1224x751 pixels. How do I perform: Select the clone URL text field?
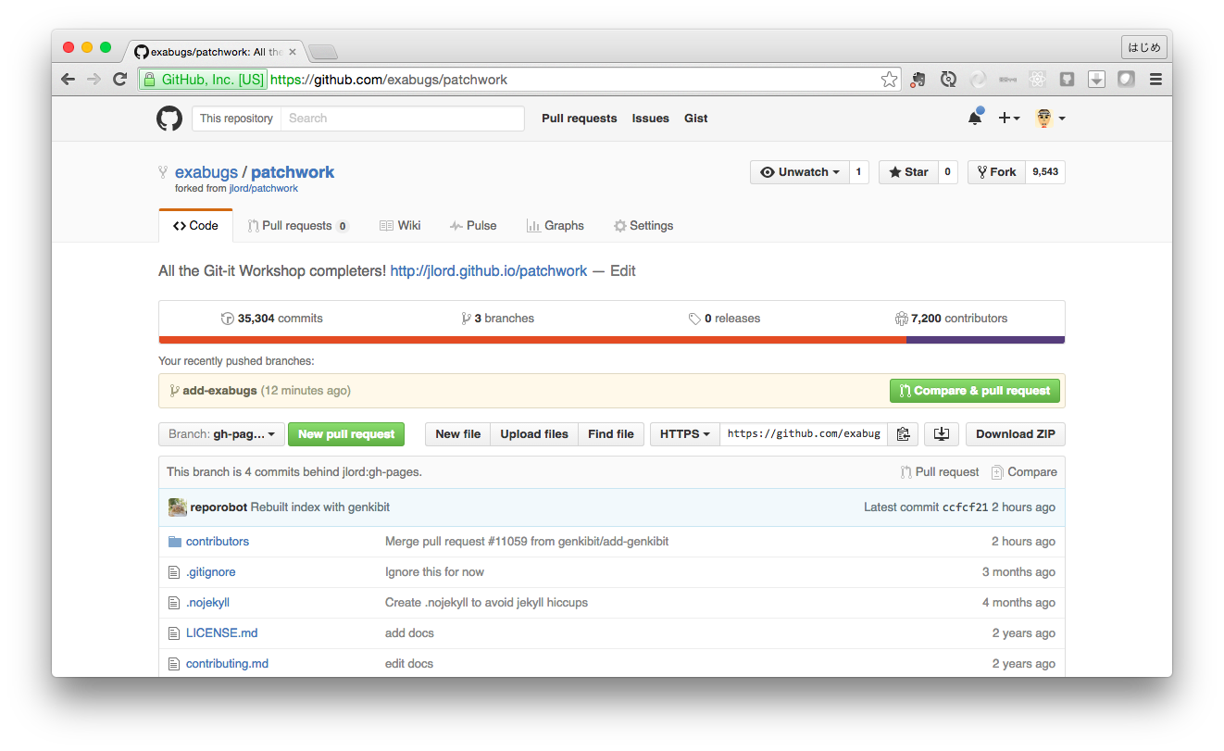click(x=804, y=433)
